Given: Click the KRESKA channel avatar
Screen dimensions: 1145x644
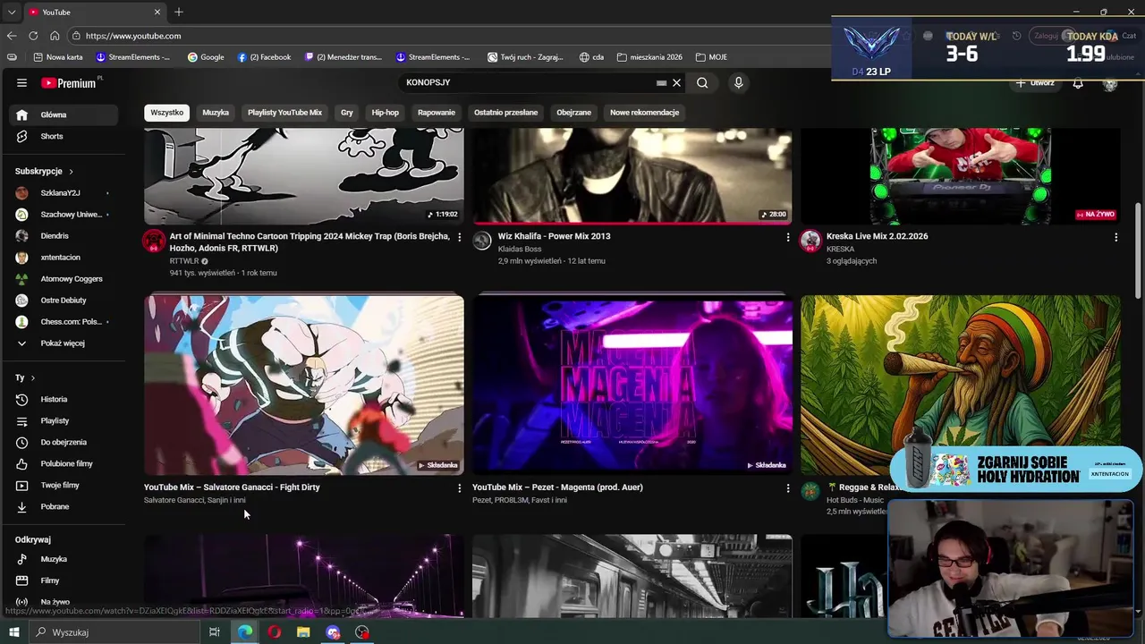Looking at the screenshot, I should (810, 241).
